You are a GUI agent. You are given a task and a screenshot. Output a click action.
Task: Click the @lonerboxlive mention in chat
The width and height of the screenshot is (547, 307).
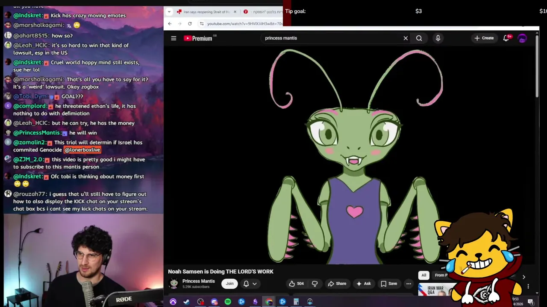coord(82,150)
